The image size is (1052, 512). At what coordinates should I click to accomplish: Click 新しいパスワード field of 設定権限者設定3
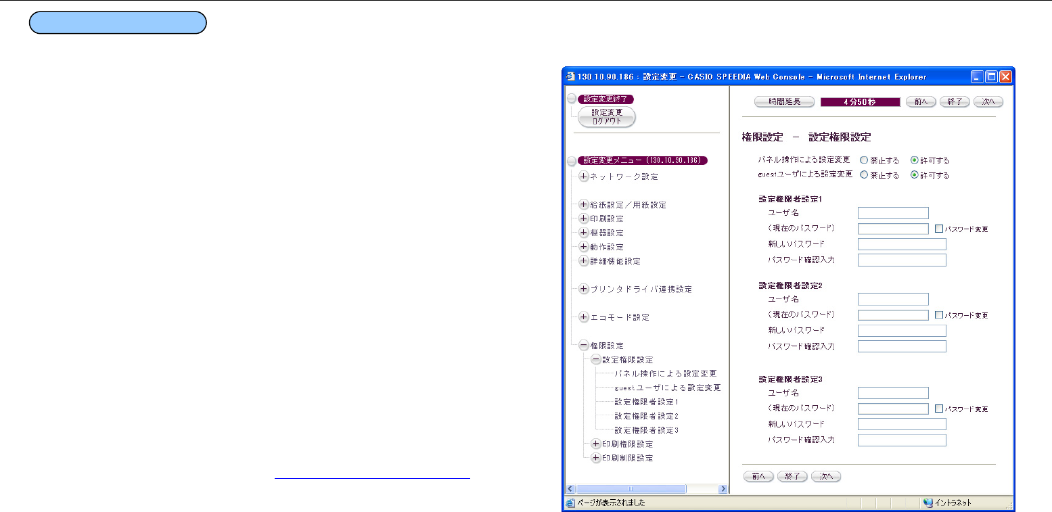click(x=902, y=424)
